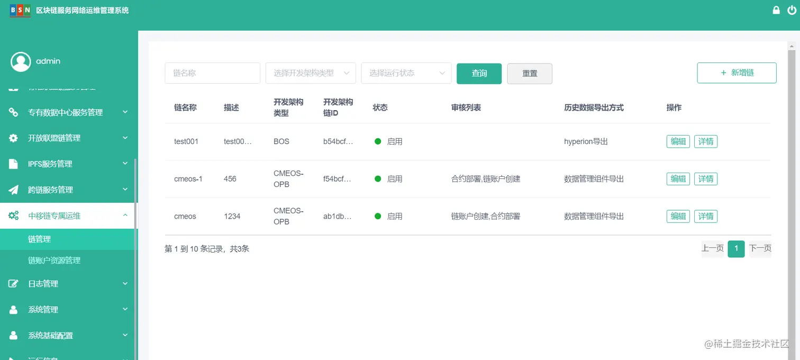Image resolution: width=800 pixels, height=360 pixels.
Task: Open 选择开发架构类型 dropdown
Action: pyautogui.click(x=311, y=73)
